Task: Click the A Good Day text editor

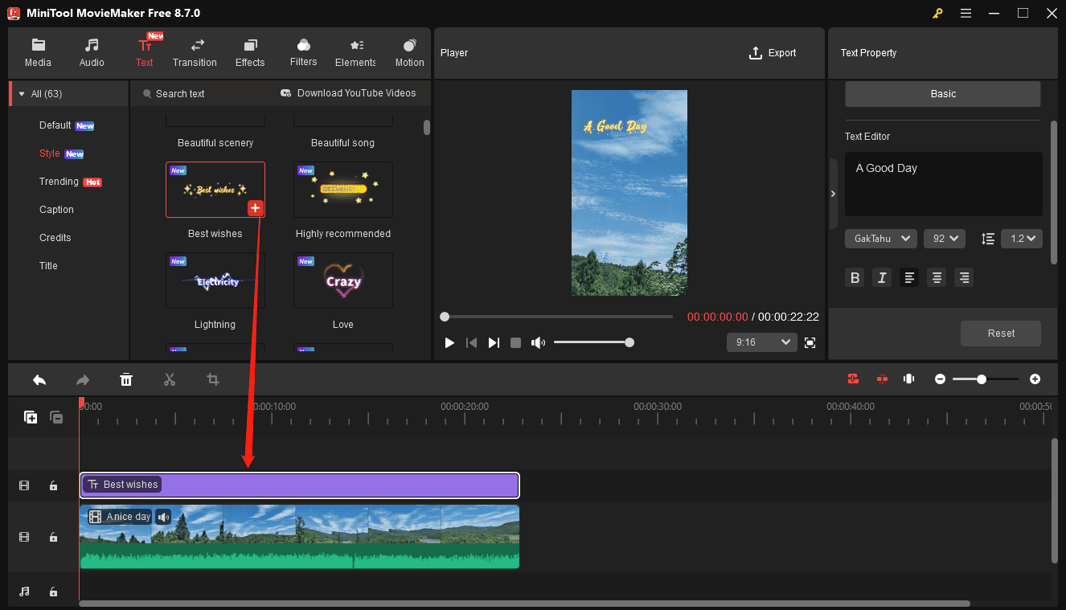Action: (944, 184)
